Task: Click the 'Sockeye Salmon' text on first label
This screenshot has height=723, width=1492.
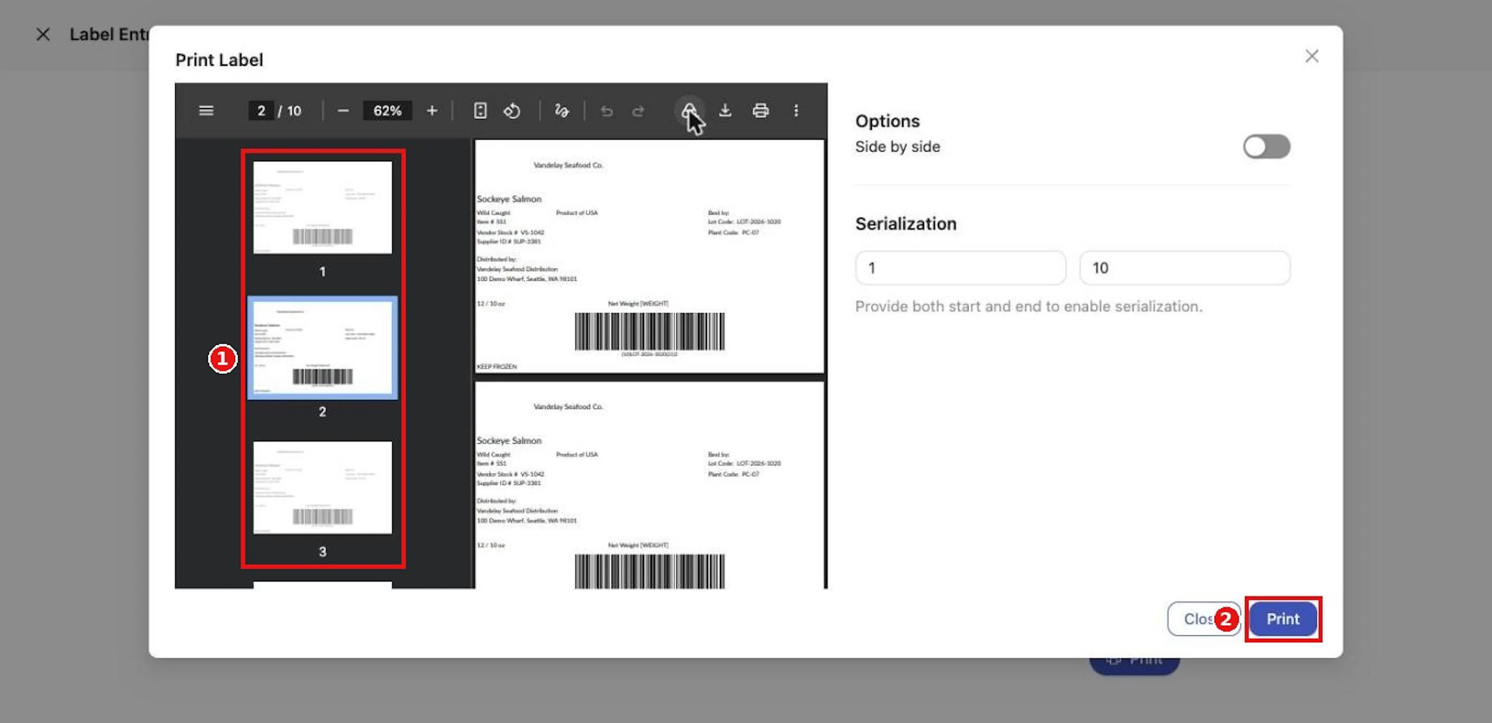Action: tap(509, 199)
